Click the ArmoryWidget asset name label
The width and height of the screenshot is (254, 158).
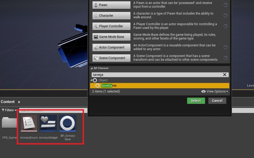(x=48, y=137)
